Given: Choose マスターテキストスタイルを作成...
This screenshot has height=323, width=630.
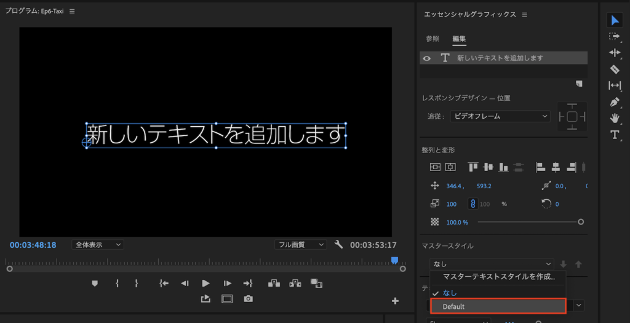Looking at the screenshot, I should point(498,276).
